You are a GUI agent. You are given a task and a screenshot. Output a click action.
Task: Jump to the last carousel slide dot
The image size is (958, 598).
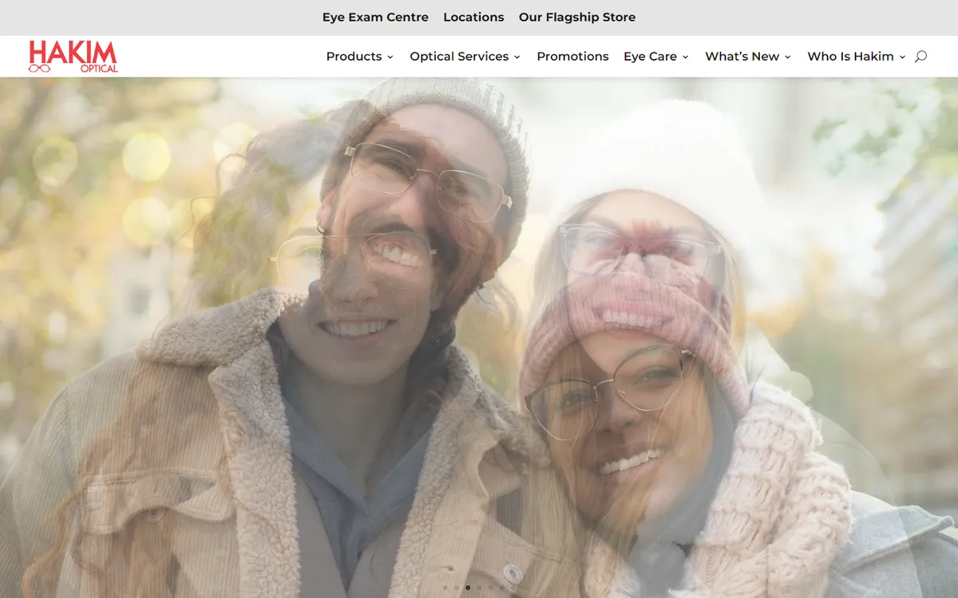(x=513, y=588)
